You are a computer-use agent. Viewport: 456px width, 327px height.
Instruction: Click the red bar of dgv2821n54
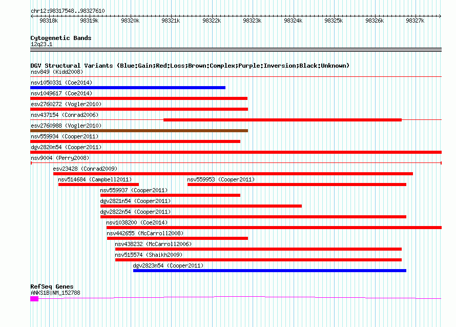pyautogui.click(x=201, y=206)
